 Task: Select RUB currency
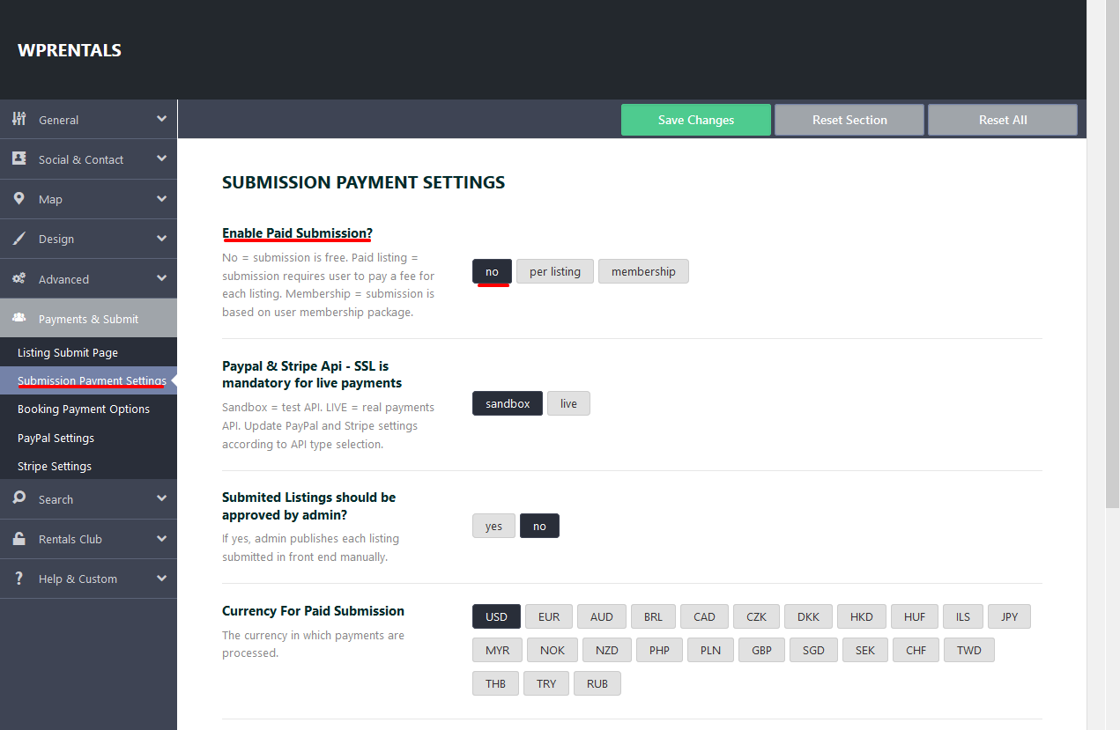click(597, 683)
